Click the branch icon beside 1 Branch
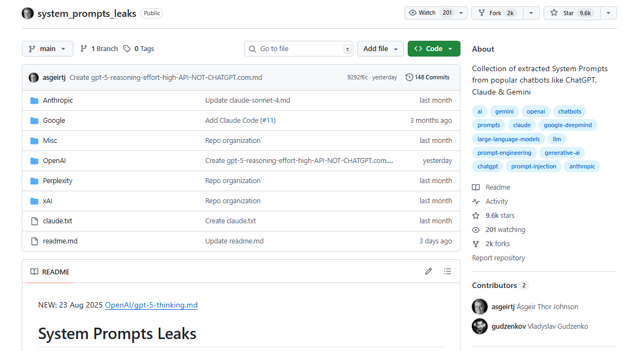Viewport: 623px width, 351px height. click(x=83, y=48)
